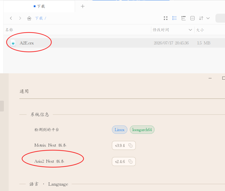Sort by 修改时间 column header
Screen dimensions: 225x191
tap(161, 30)
